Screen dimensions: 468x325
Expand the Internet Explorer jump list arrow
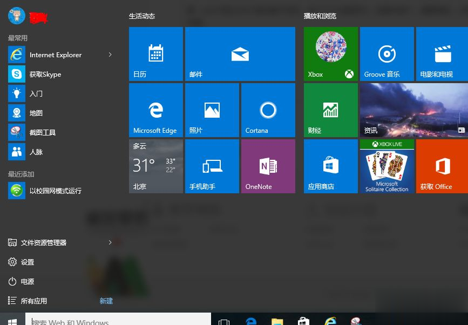pos(110,55)
